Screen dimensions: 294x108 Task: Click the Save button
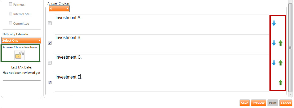[244, 103]
